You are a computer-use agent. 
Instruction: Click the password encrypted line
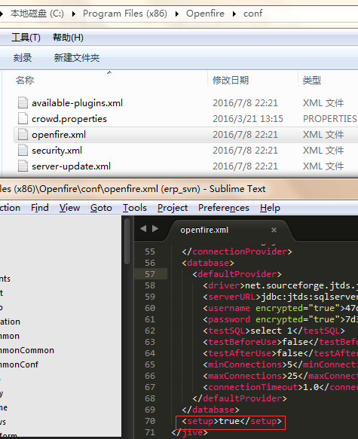pos(280,319)
